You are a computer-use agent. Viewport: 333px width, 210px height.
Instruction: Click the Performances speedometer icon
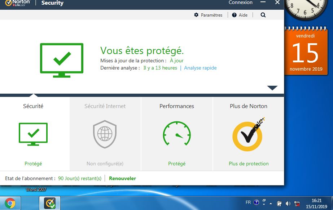pyautogui.click(x=177, y=133)
